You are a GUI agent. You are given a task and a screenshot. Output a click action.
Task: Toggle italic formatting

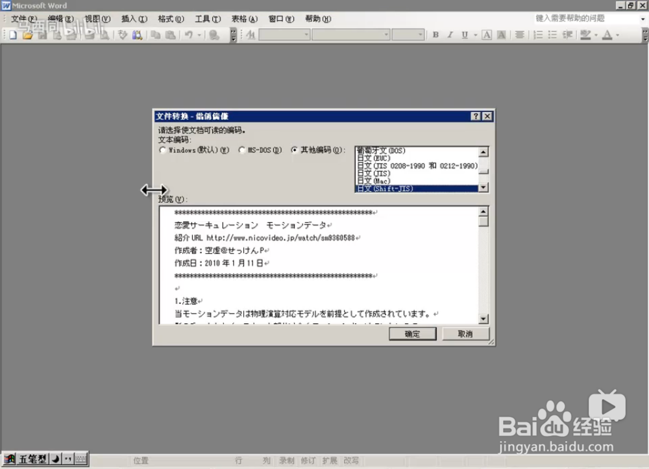pos(450,35)
